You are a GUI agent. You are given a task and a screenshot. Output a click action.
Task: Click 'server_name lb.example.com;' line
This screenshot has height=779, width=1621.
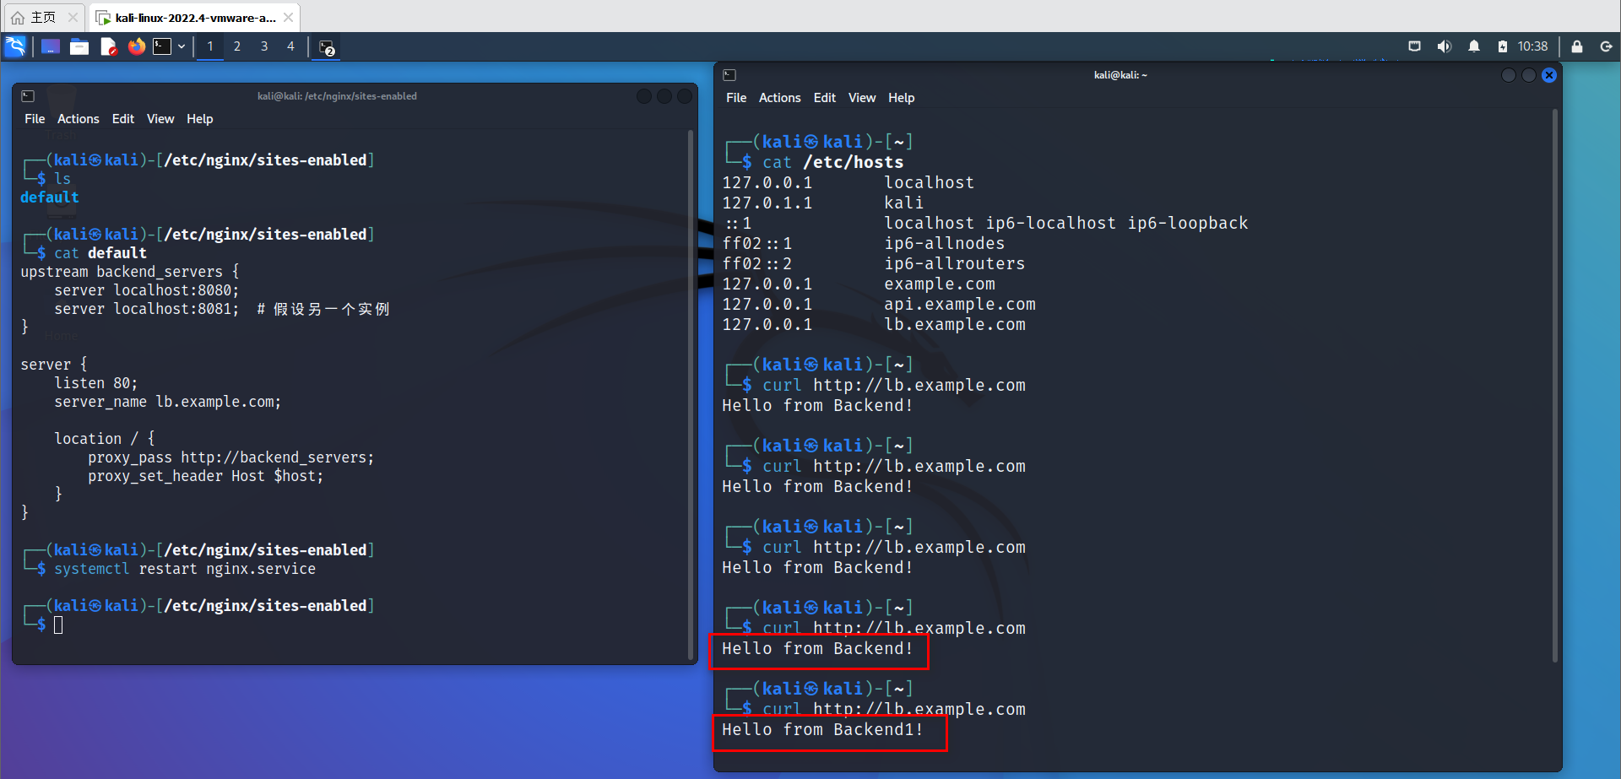click(168, 402)
